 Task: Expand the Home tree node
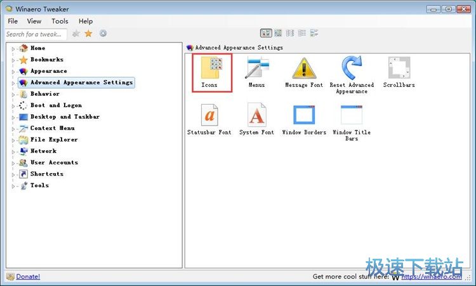pos(13,49)
